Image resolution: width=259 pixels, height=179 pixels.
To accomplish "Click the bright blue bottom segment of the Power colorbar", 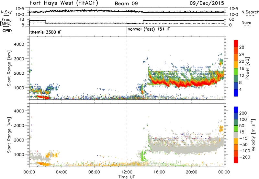I will 236,93.
